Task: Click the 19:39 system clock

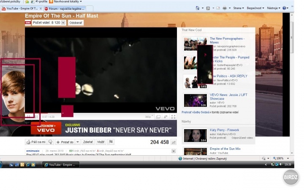Action: [288, 164]
